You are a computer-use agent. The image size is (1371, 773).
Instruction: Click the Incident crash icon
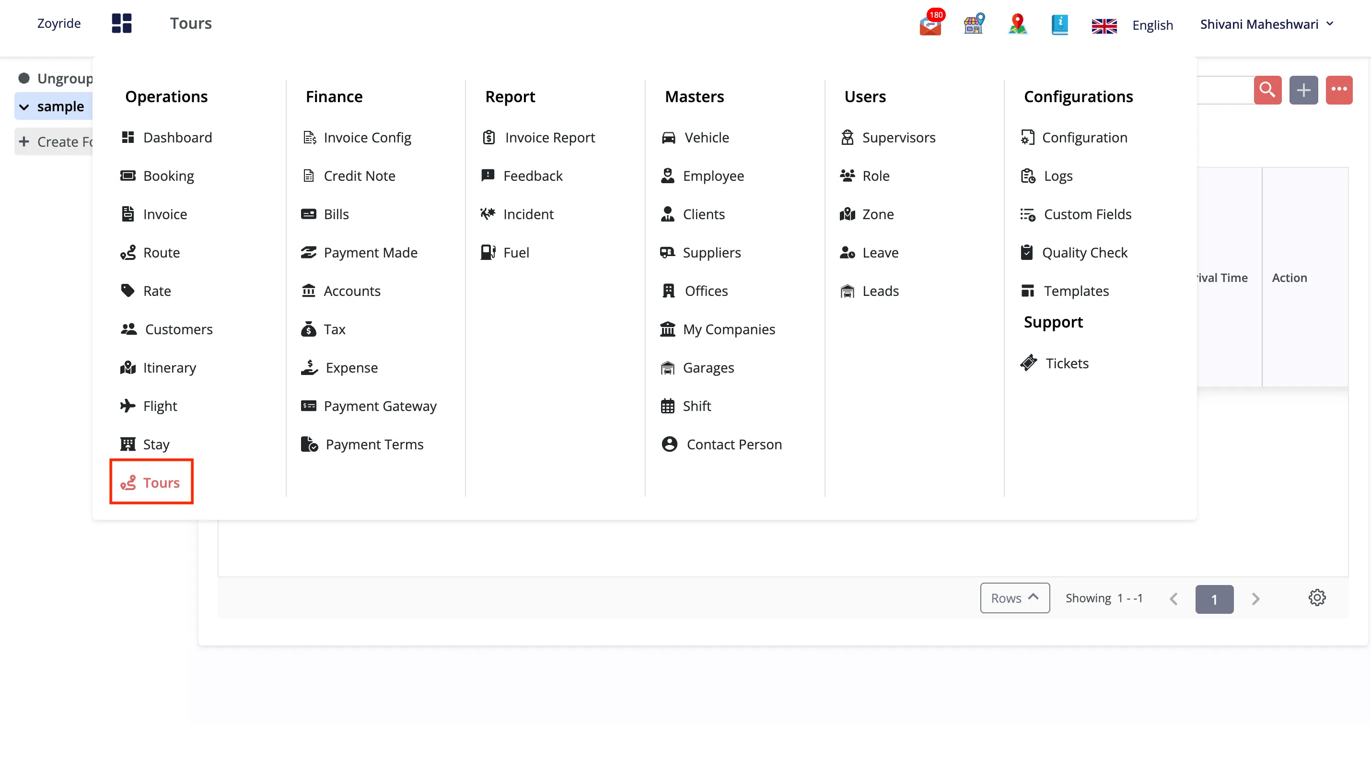pyautogui.click(x=488, y=214)
